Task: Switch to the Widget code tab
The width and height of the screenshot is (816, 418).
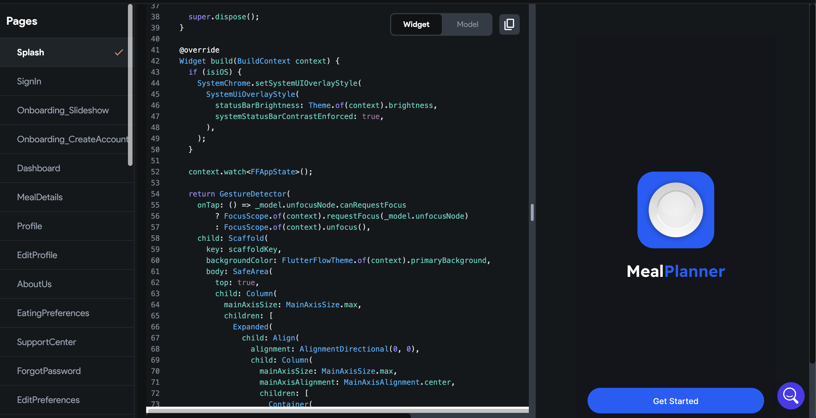Action: point(416,24)
